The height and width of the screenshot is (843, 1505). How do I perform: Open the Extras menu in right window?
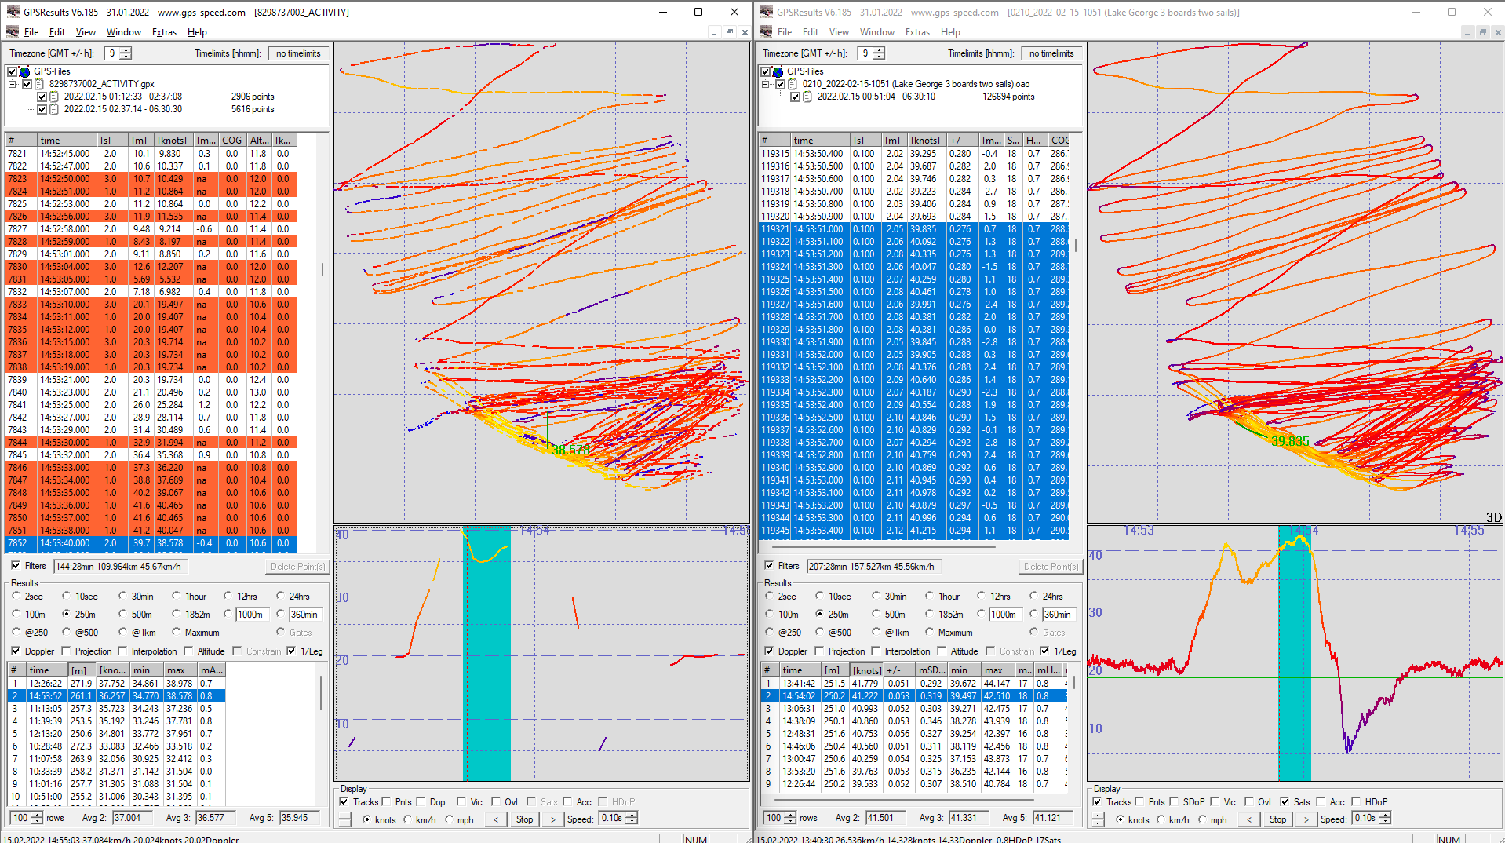tap(917, 32)
